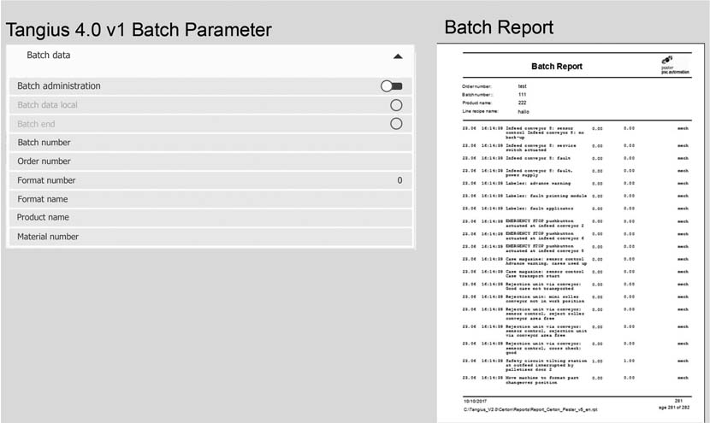The height and width of the screenshot is (423, 710).
Task: Select the Batch data local radio button
Action: (396, 105)
